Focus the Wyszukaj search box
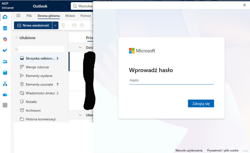250x153 pixels. pos(82,6)
